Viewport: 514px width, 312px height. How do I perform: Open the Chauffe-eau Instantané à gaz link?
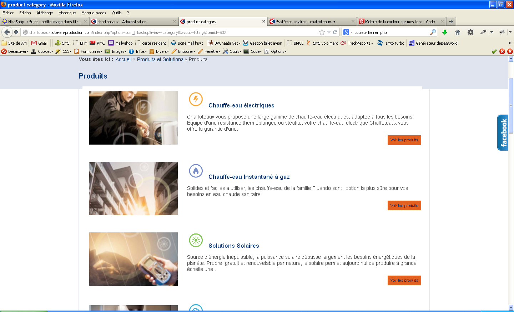tap(249, 177)
